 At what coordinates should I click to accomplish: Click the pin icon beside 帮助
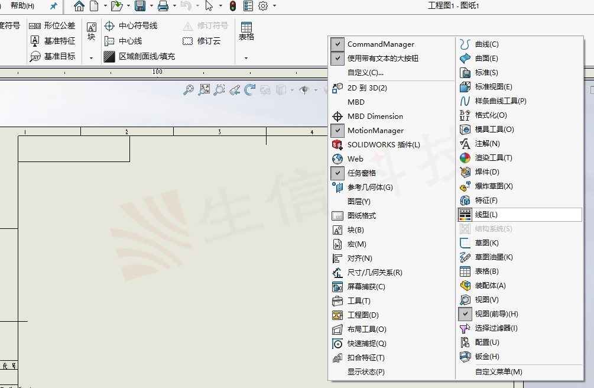click(x=53, y=6)
